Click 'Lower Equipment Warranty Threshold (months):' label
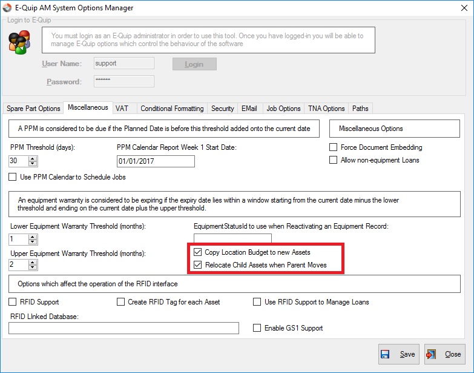Screen dimensions: 474x373 pyautogui.click(x=78, y=226)
